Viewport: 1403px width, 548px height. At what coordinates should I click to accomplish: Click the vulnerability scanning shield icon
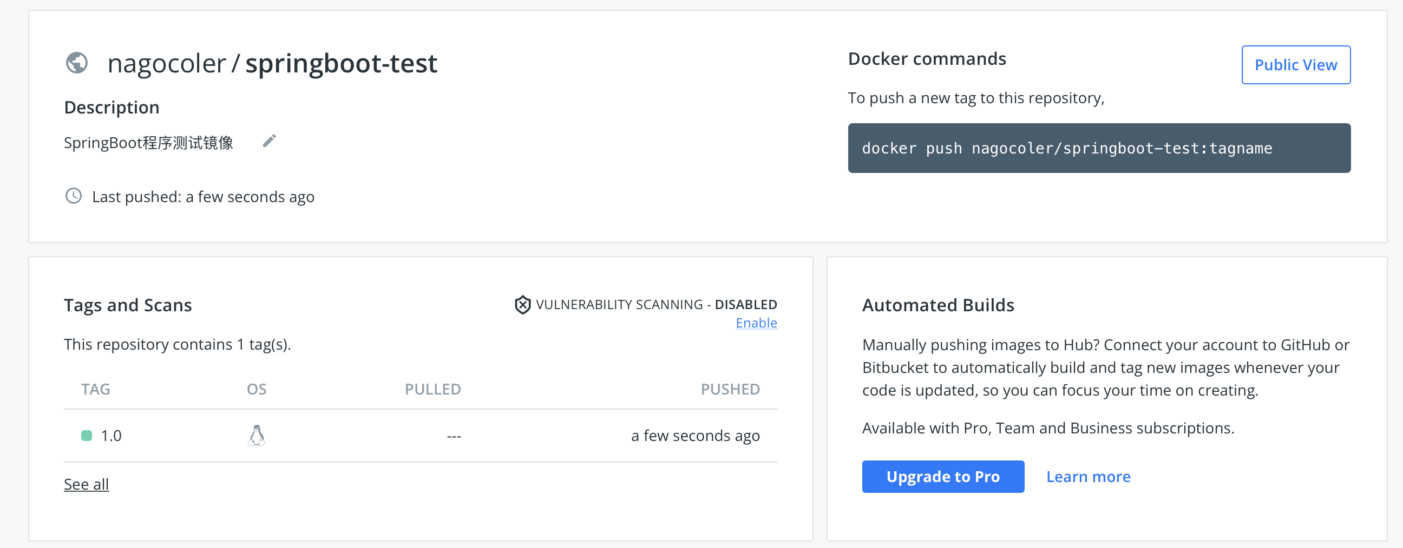coord(522,304)
